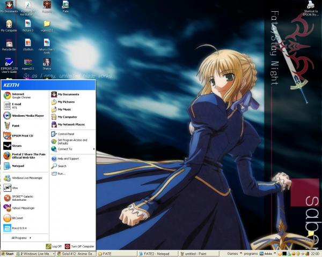Select Shaiya desktop shortcut

[x=47, y=64]
